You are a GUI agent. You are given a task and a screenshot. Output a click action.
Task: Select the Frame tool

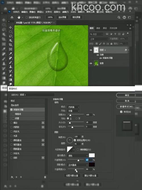tap(11, 49)
